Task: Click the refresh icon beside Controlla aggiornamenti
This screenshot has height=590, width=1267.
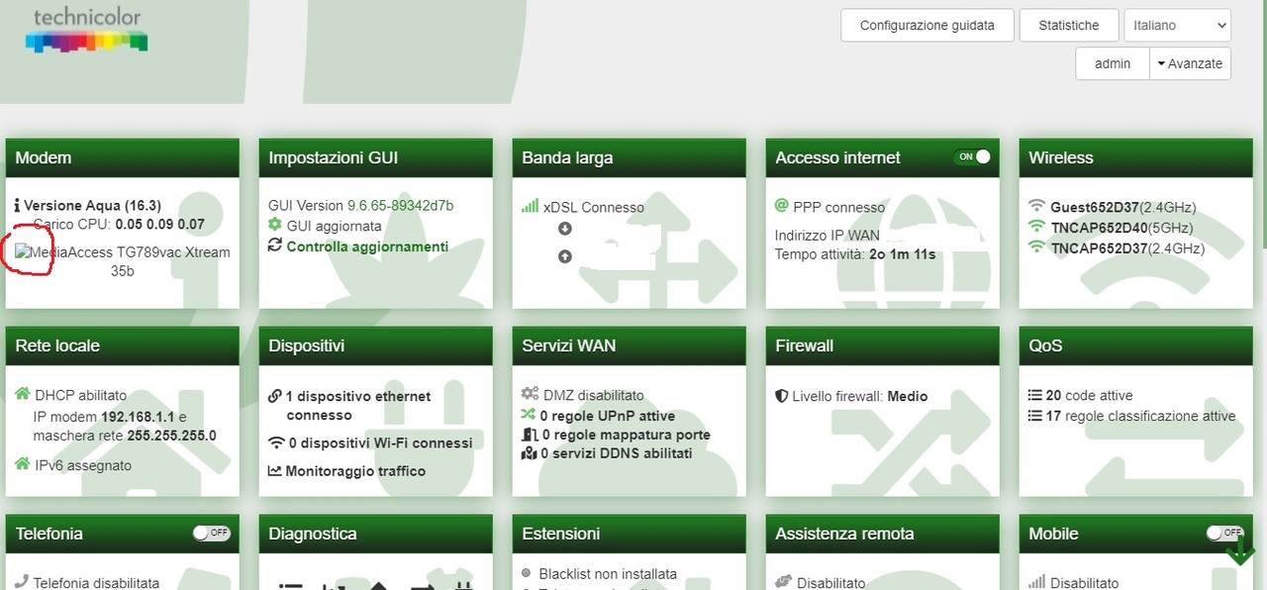Action: [x=275, y=245]
